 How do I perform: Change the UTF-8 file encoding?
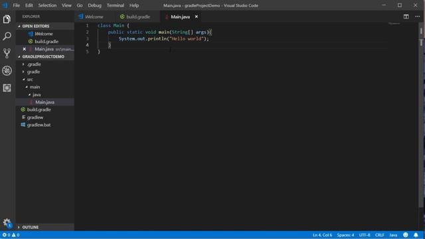[x=365, y=235]
